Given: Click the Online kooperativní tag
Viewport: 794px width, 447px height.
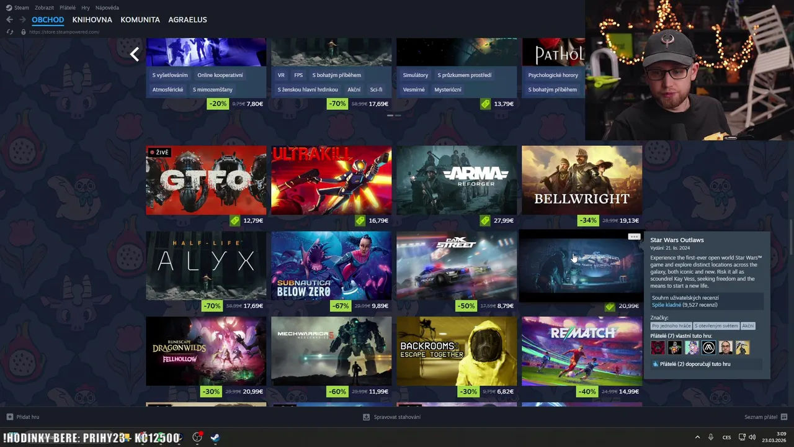Looking at the screenshot, I should pyautogui.click(x=220, y=75).
